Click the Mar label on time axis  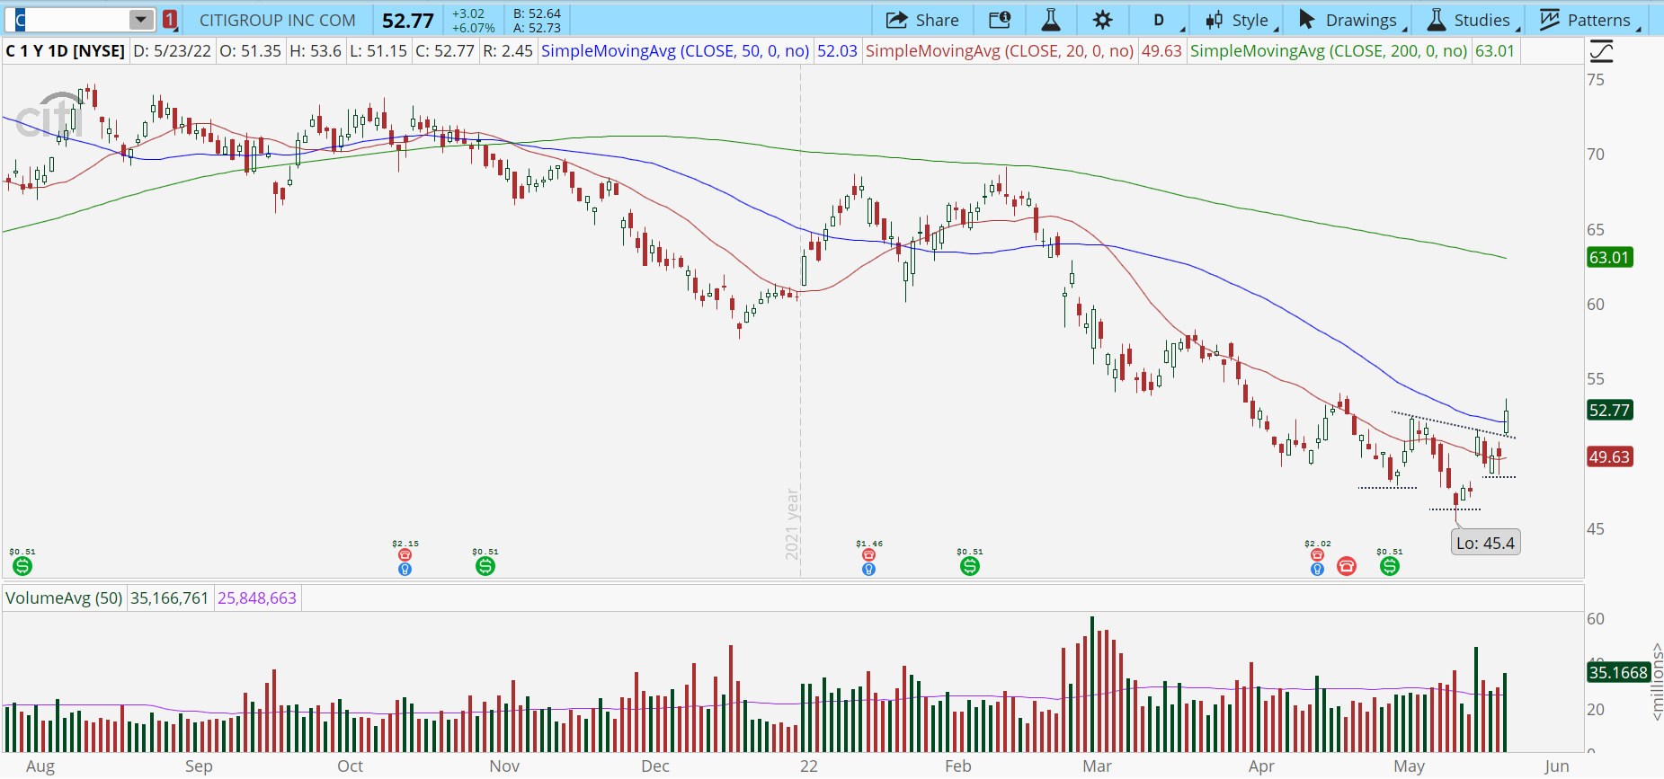pyautogui.click(x=1097, y=766)
